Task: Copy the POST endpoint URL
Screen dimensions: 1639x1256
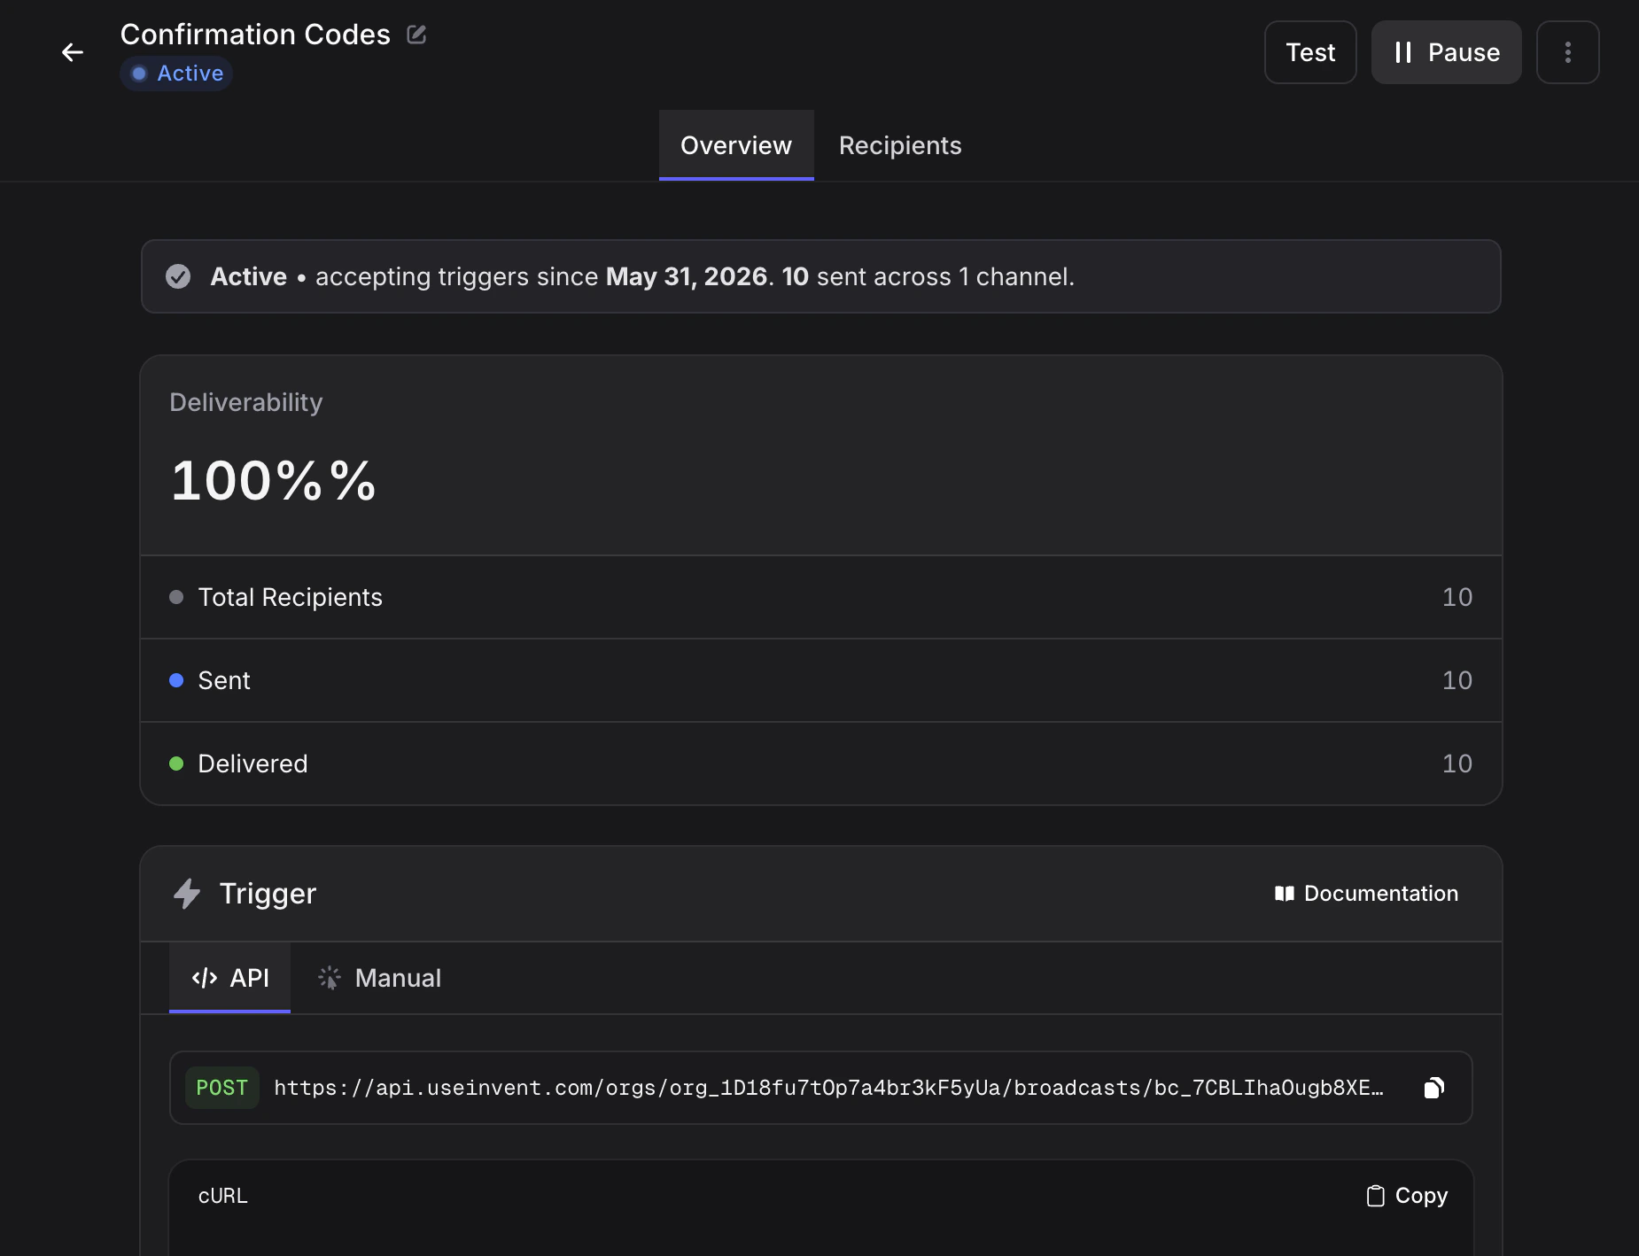Action: click(x=1434, y=1088)
